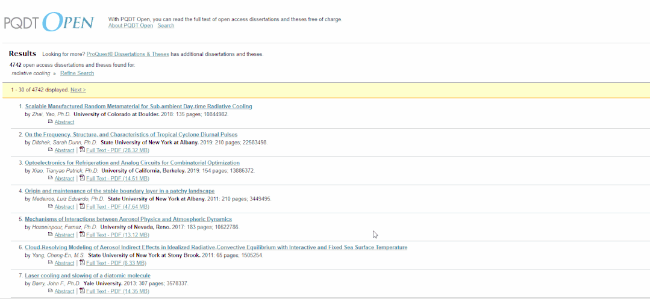Open Cloud-Resolving Modeling of Aerosol Indirect Effects title
This screenshot has width=650, height=299.
[x=216, y=247]
